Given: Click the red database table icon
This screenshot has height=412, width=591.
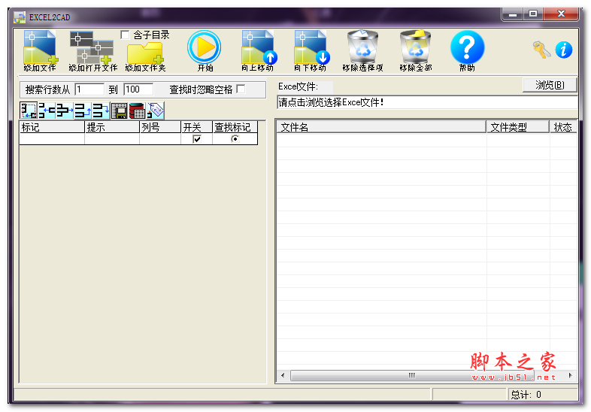Looking at the screenshot, I should (137, 111).
